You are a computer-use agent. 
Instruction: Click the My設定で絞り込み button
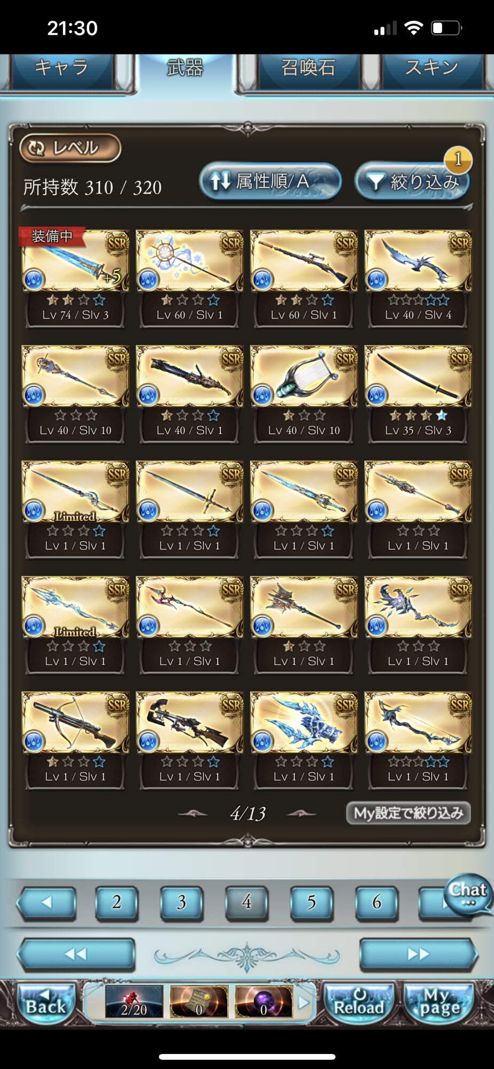(408, 813)
